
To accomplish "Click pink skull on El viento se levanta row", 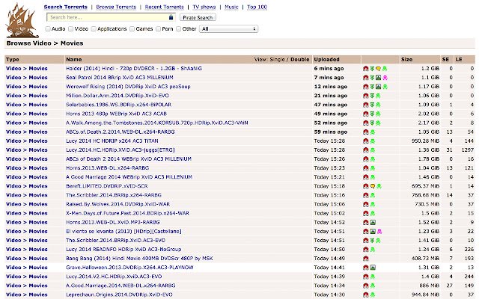I will tap(379, 232).
